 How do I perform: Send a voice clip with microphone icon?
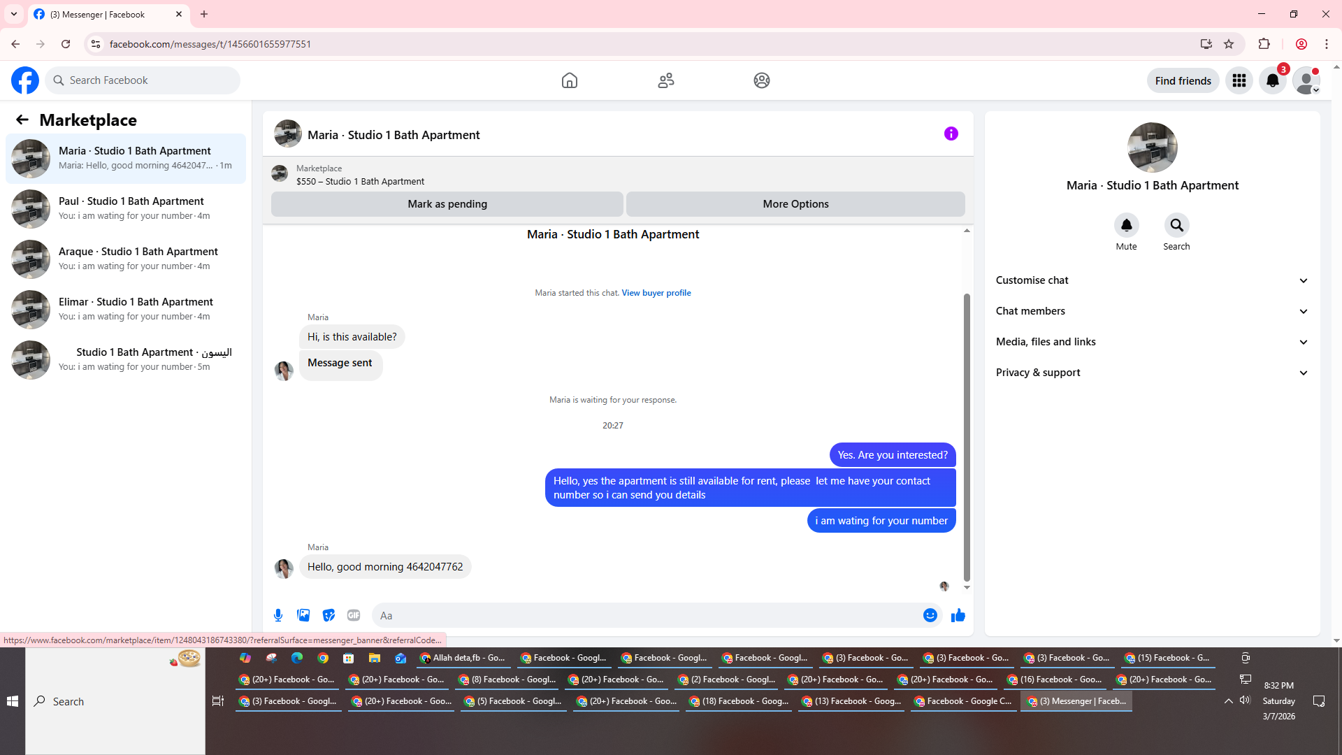(278, 615)
